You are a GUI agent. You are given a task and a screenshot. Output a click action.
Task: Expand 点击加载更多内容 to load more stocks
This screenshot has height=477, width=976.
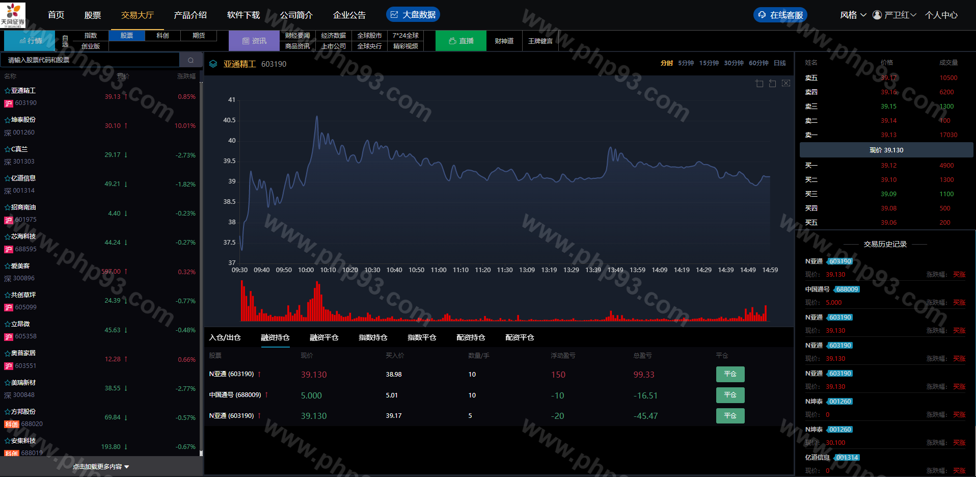(101, 466)
